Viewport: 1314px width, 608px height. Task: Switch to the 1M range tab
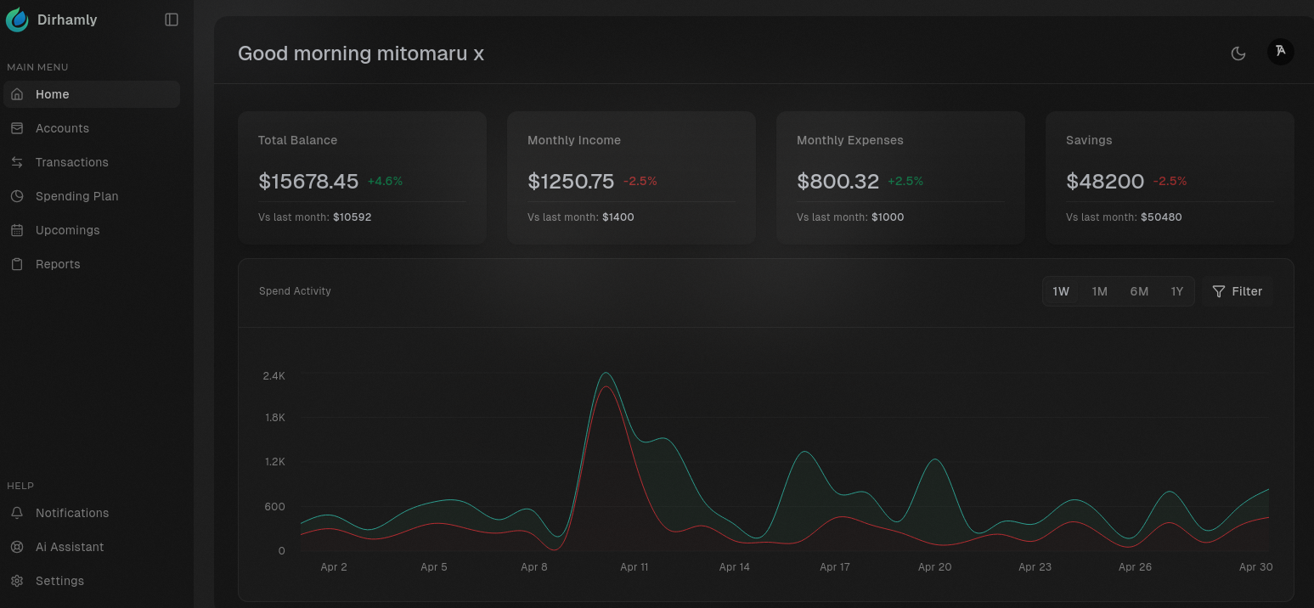[1100, 290]
